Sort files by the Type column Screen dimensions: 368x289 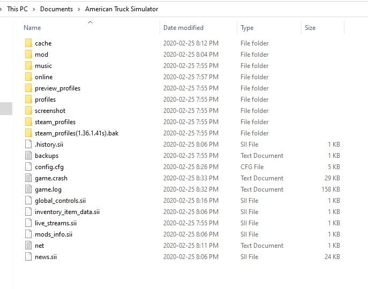click(247, 28)
